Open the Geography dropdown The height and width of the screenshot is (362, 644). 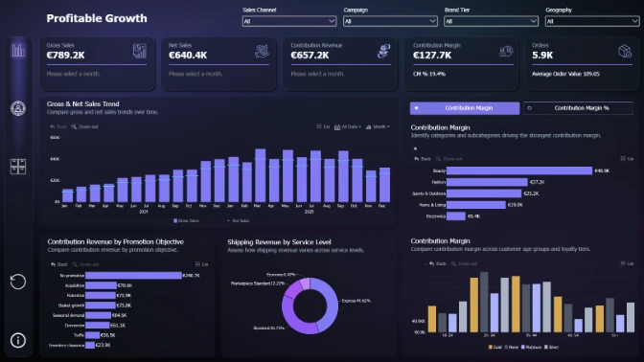click(592, 21)
